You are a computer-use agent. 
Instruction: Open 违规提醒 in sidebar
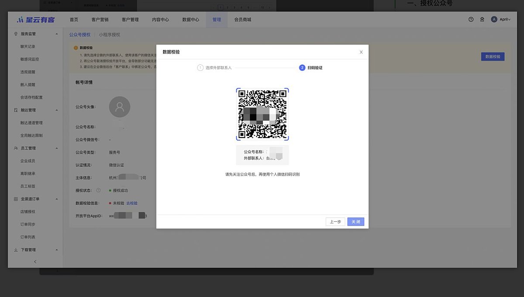[28, 72]
